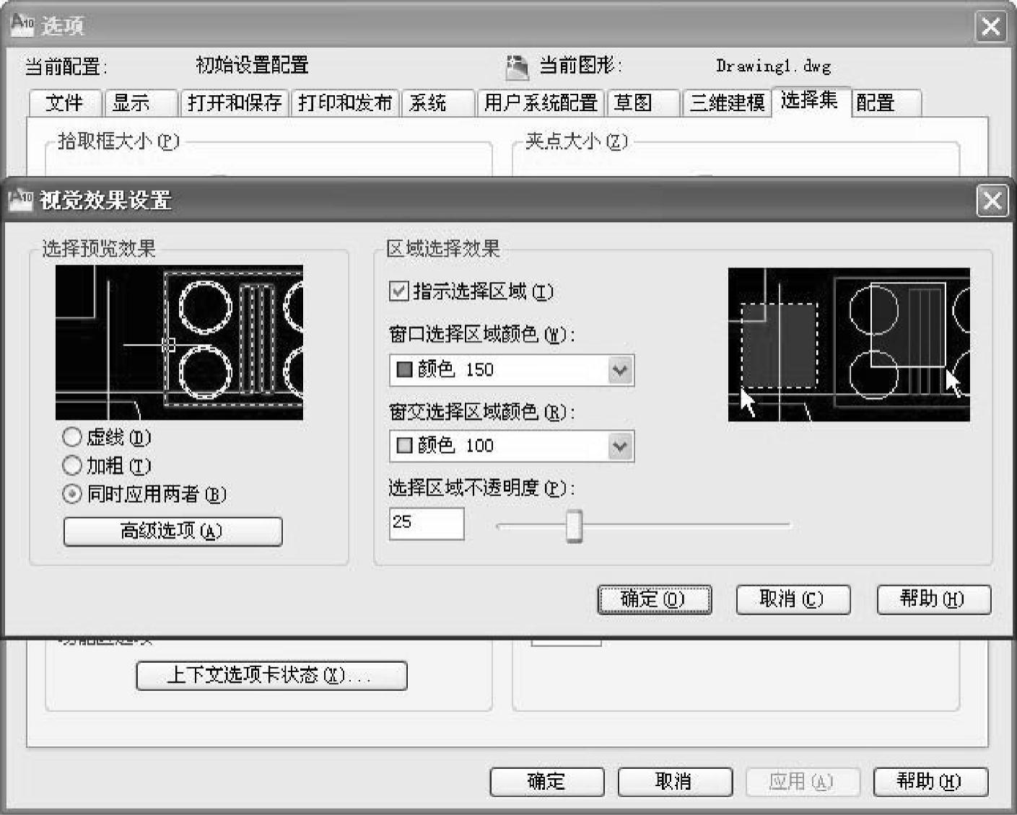Close the 选项 window

(991, 27)
